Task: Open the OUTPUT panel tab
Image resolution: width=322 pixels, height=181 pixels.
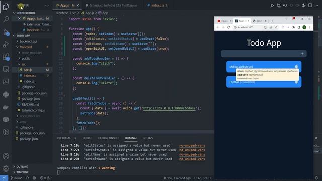Action: (87, 138)
